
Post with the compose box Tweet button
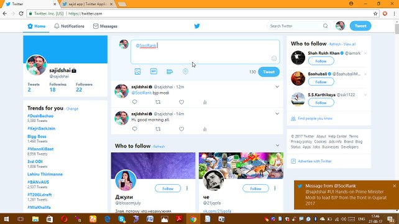tap(268, 72)
